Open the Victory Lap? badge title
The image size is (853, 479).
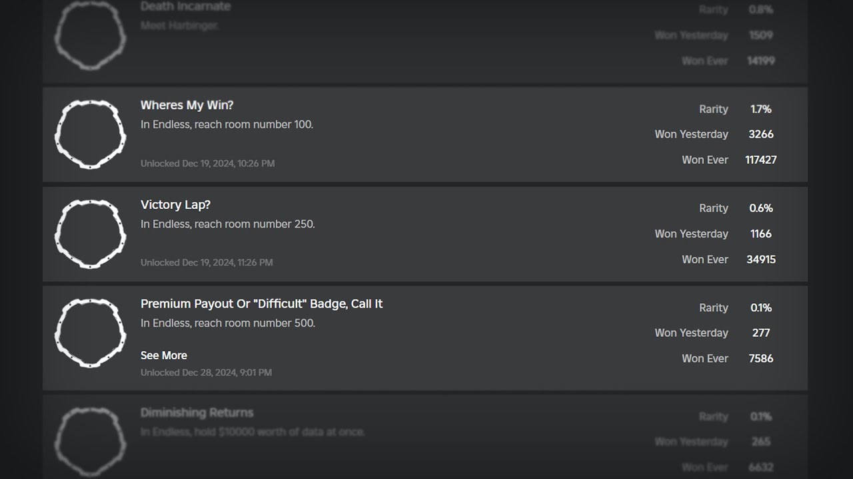175,205
